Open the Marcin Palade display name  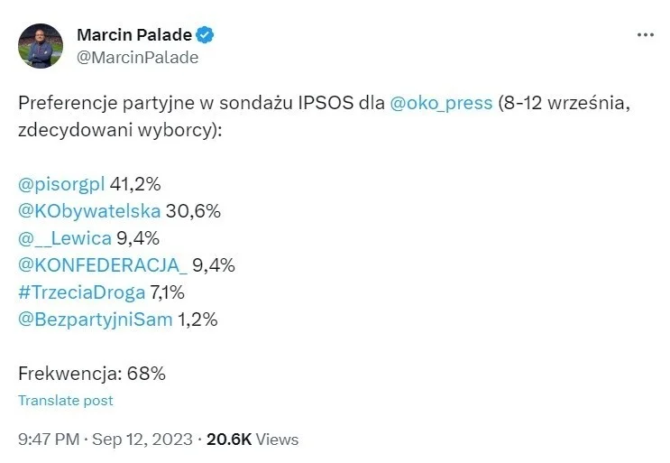pos(134,35)
